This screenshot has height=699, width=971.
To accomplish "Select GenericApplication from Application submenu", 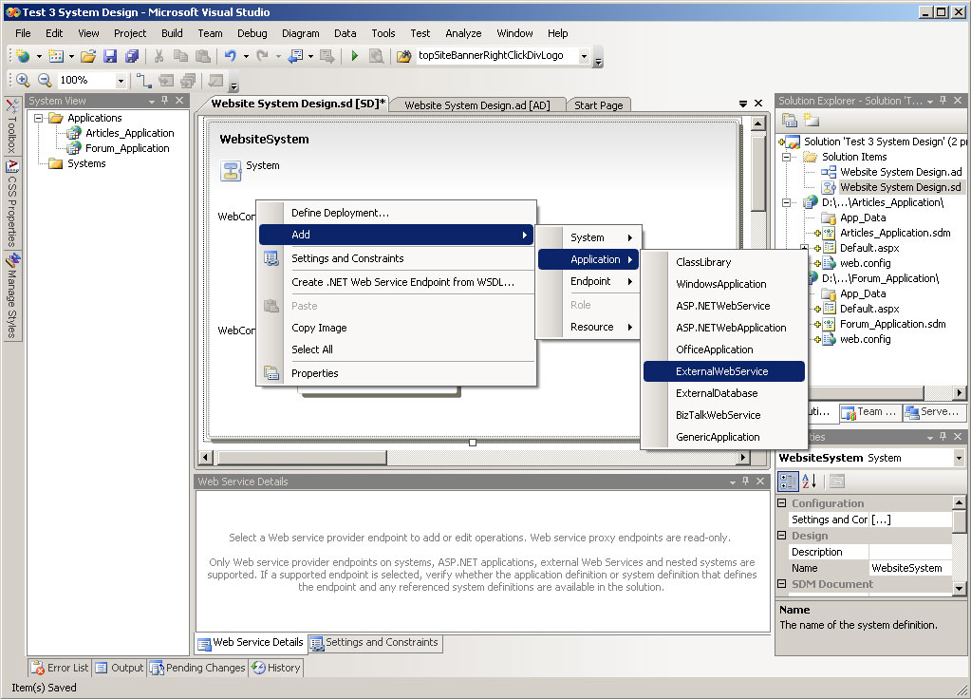I will (x=724, y=437).
